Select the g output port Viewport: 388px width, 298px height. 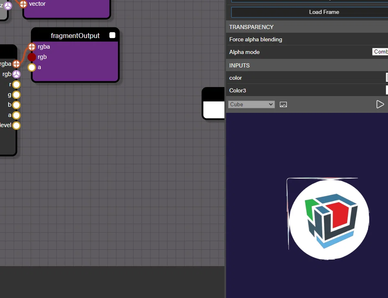[x=16, y=95]
